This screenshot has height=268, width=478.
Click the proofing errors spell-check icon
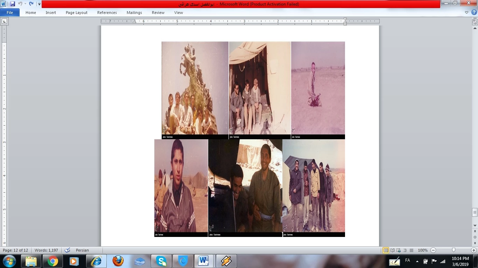68,250
